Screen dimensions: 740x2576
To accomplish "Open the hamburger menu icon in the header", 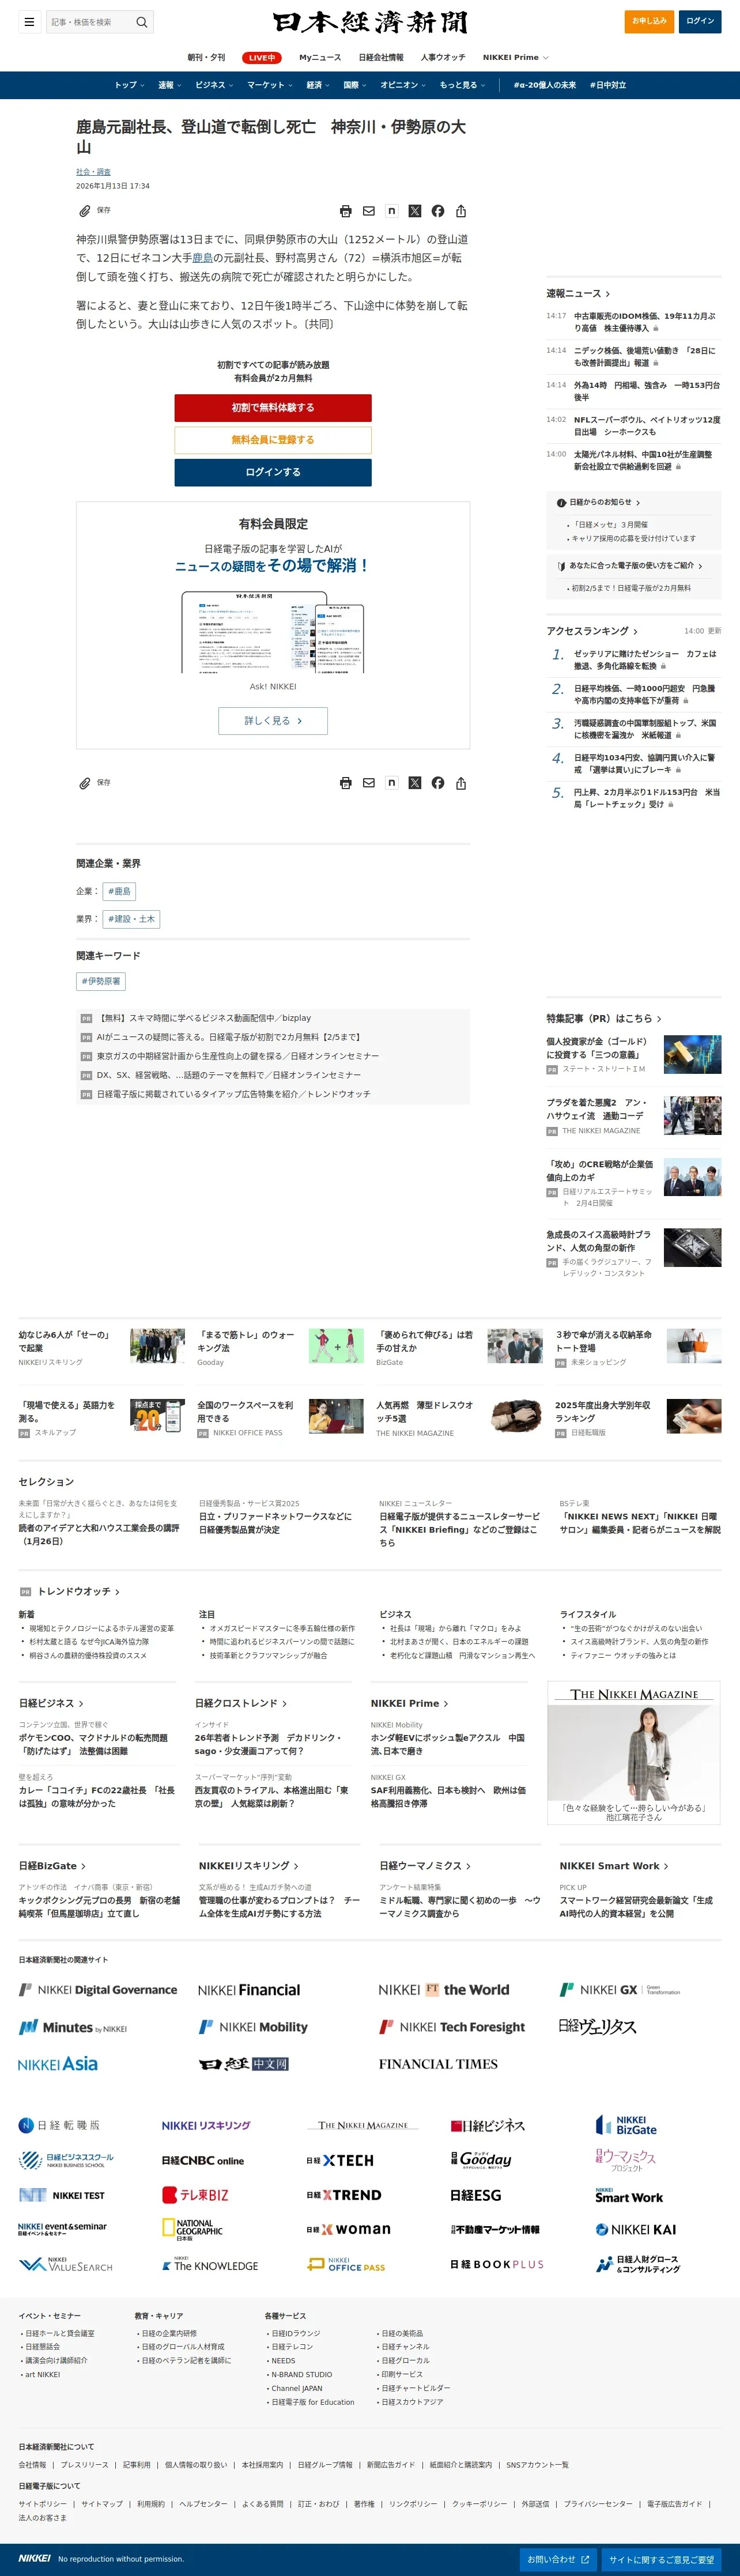I will pos(30,21).
